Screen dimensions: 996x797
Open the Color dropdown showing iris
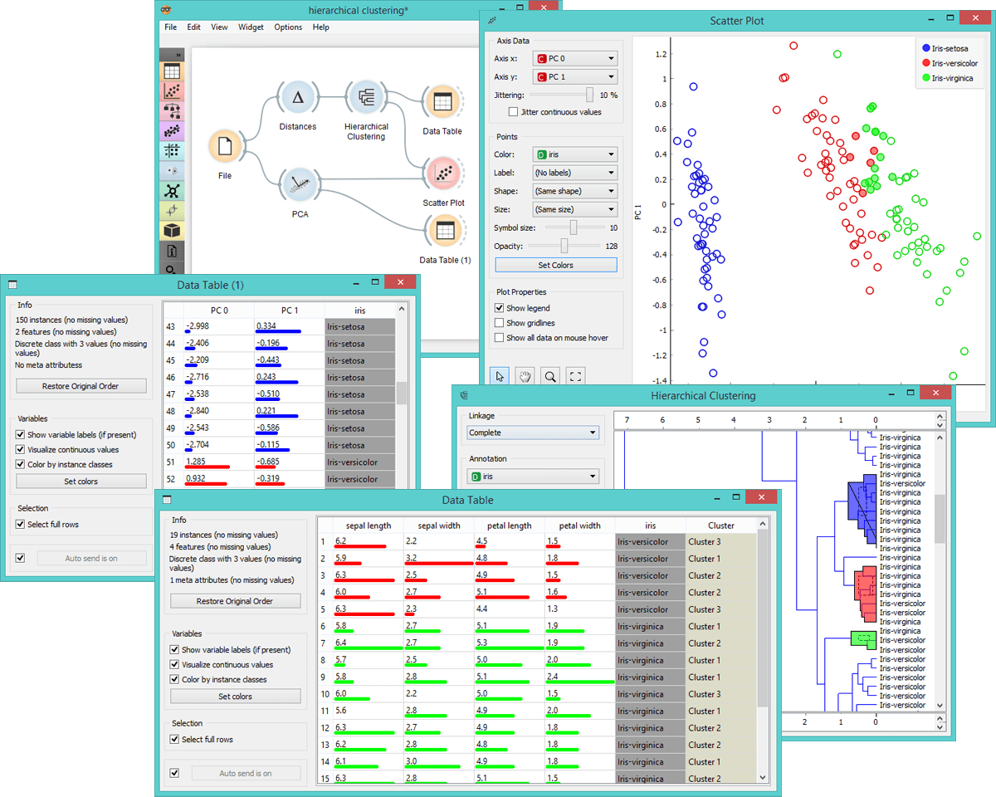tap(576, 154)
